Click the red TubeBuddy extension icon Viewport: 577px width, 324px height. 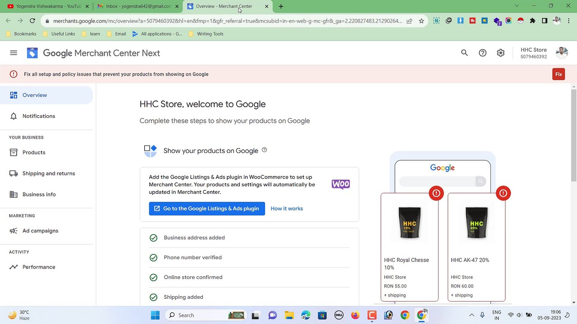click(472, 21)
